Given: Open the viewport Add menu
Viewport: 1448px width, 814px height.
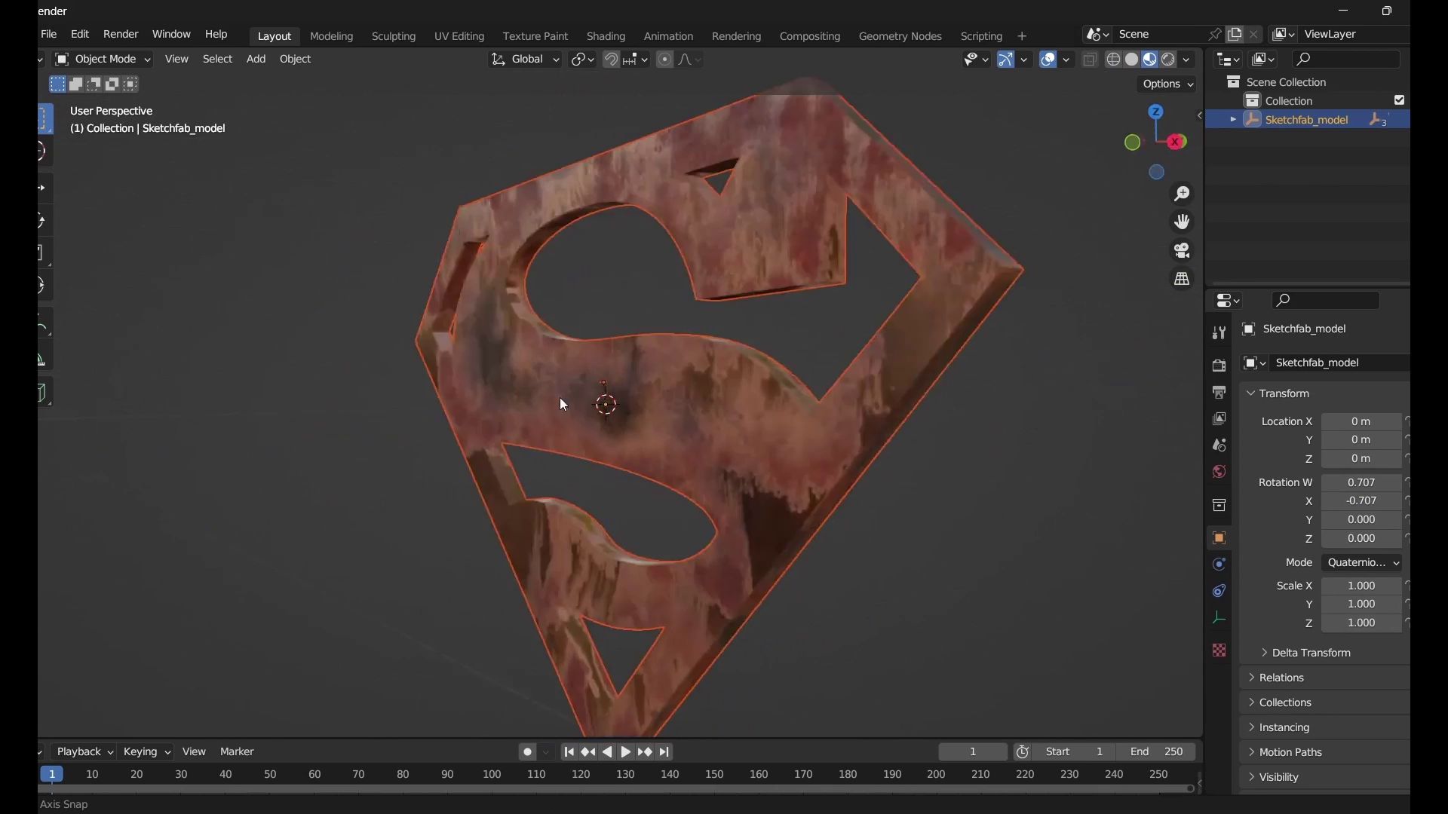Looking at the screenshot, I should tap(256, 60).
